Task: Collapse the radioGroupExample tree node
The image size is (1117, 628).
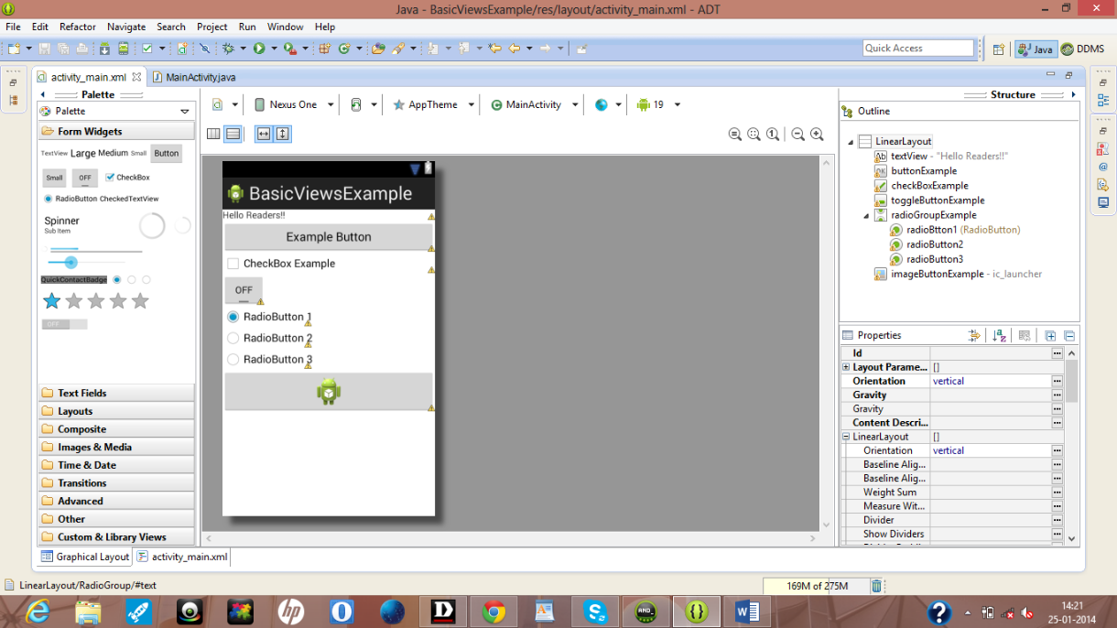Action: pyautogui.click(x=866, y=216)
